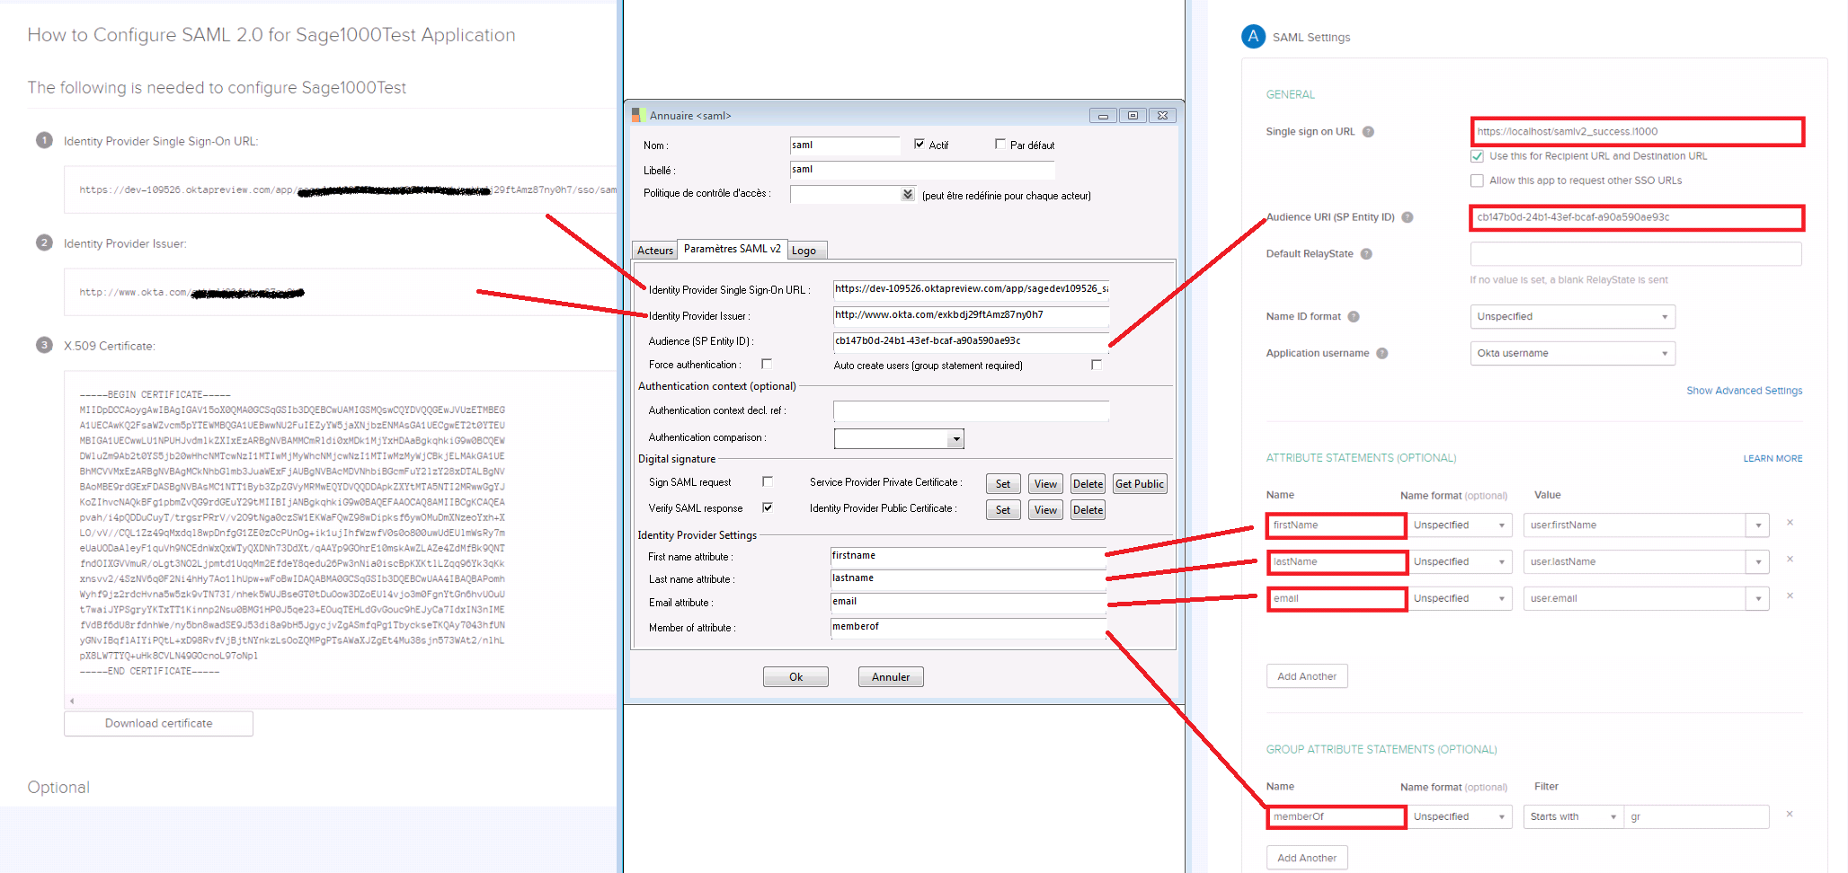
Task: Check the Sign SAML request box
Action: 768,481
